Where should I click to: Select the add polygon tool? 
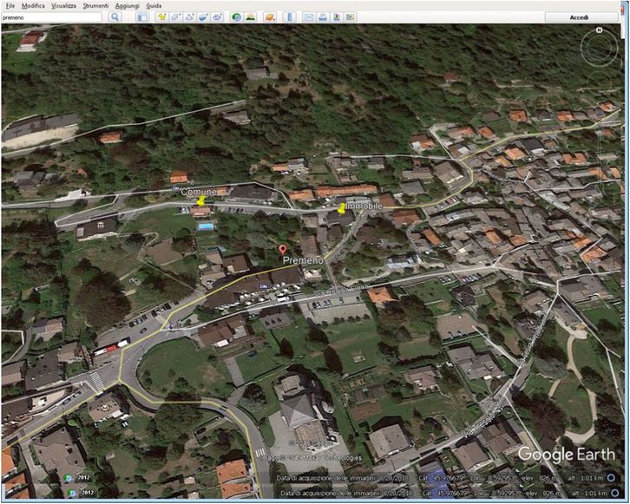(175, 17)
